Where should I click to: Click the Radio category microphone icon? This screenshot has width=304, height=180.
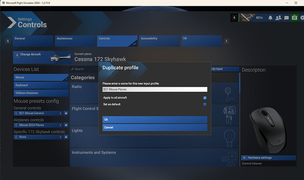(229, 94)
